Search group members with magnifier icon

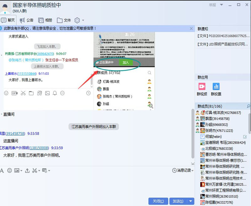(x=248, y=106)
